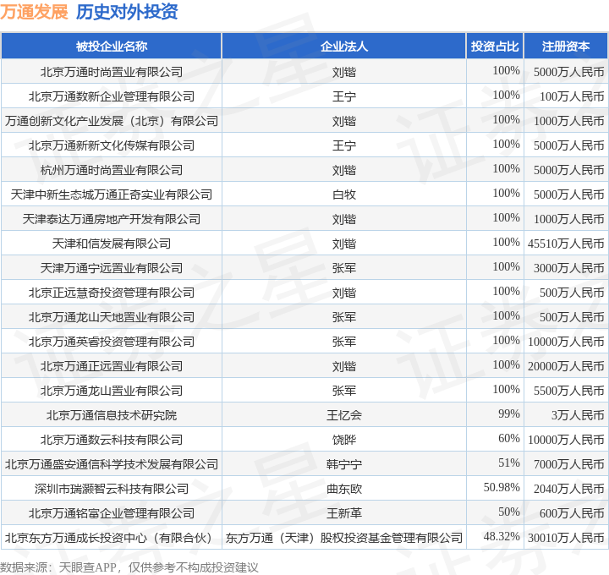Click legal person 韩宁宁
Screen dimensions: 609x575
point(343,464)
